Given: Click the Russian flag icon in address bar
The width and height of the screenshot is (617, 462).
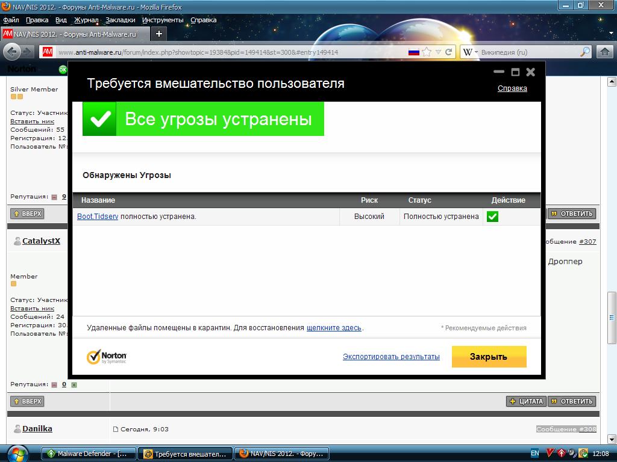Looking at the screenshot, I should (413, 52).
